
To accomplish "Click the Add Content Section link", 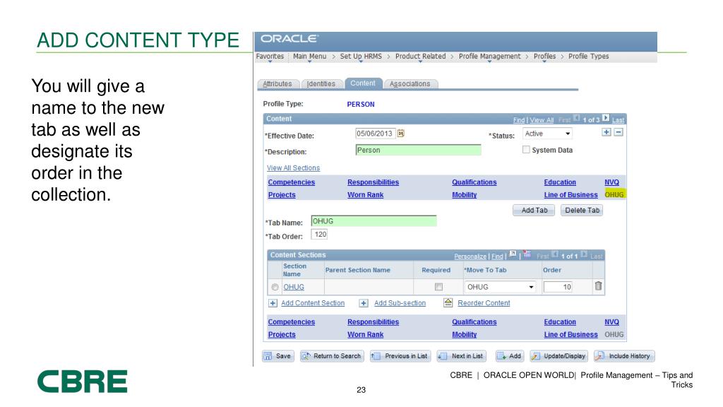I will coord(313,303).
